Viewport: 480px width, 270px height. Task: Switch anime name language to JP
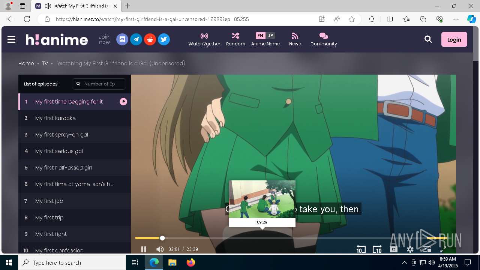point(270,36)
